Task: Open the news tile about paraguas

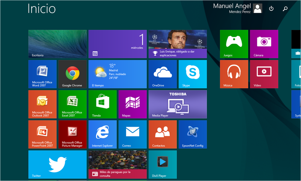Action: (x=117, y=164)
